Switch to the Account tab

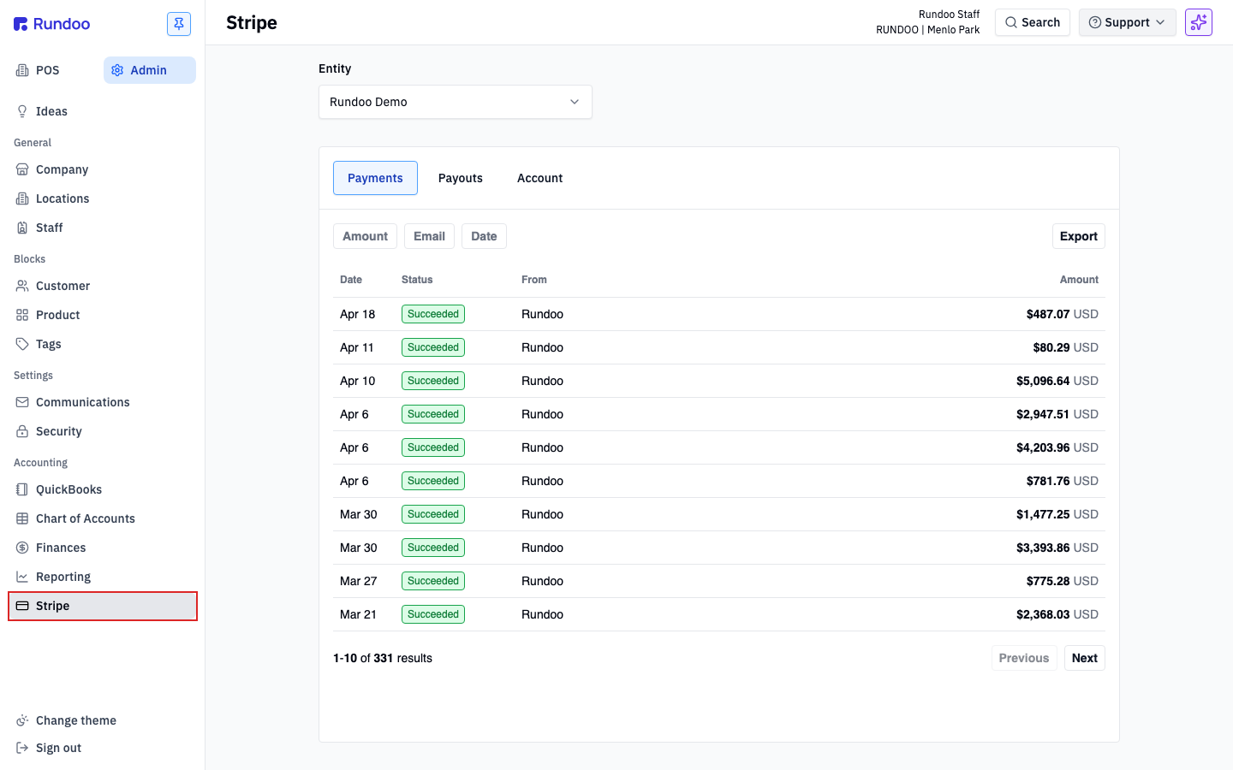pos(539,178)
